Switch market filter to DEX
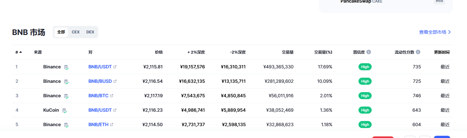This screenshot has width=467, height=138. click(x=90, y=32)
